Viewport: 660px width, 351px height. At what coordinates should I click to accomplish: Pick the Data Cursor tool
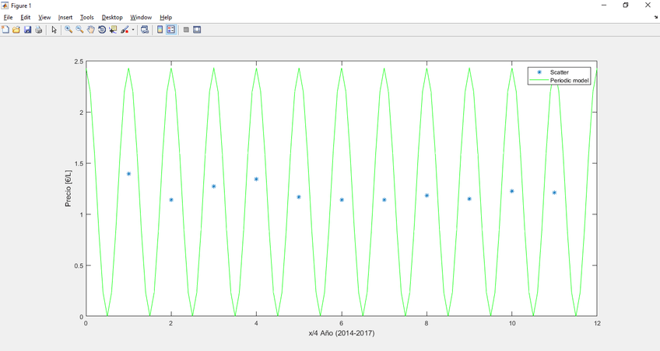(113, 30)
